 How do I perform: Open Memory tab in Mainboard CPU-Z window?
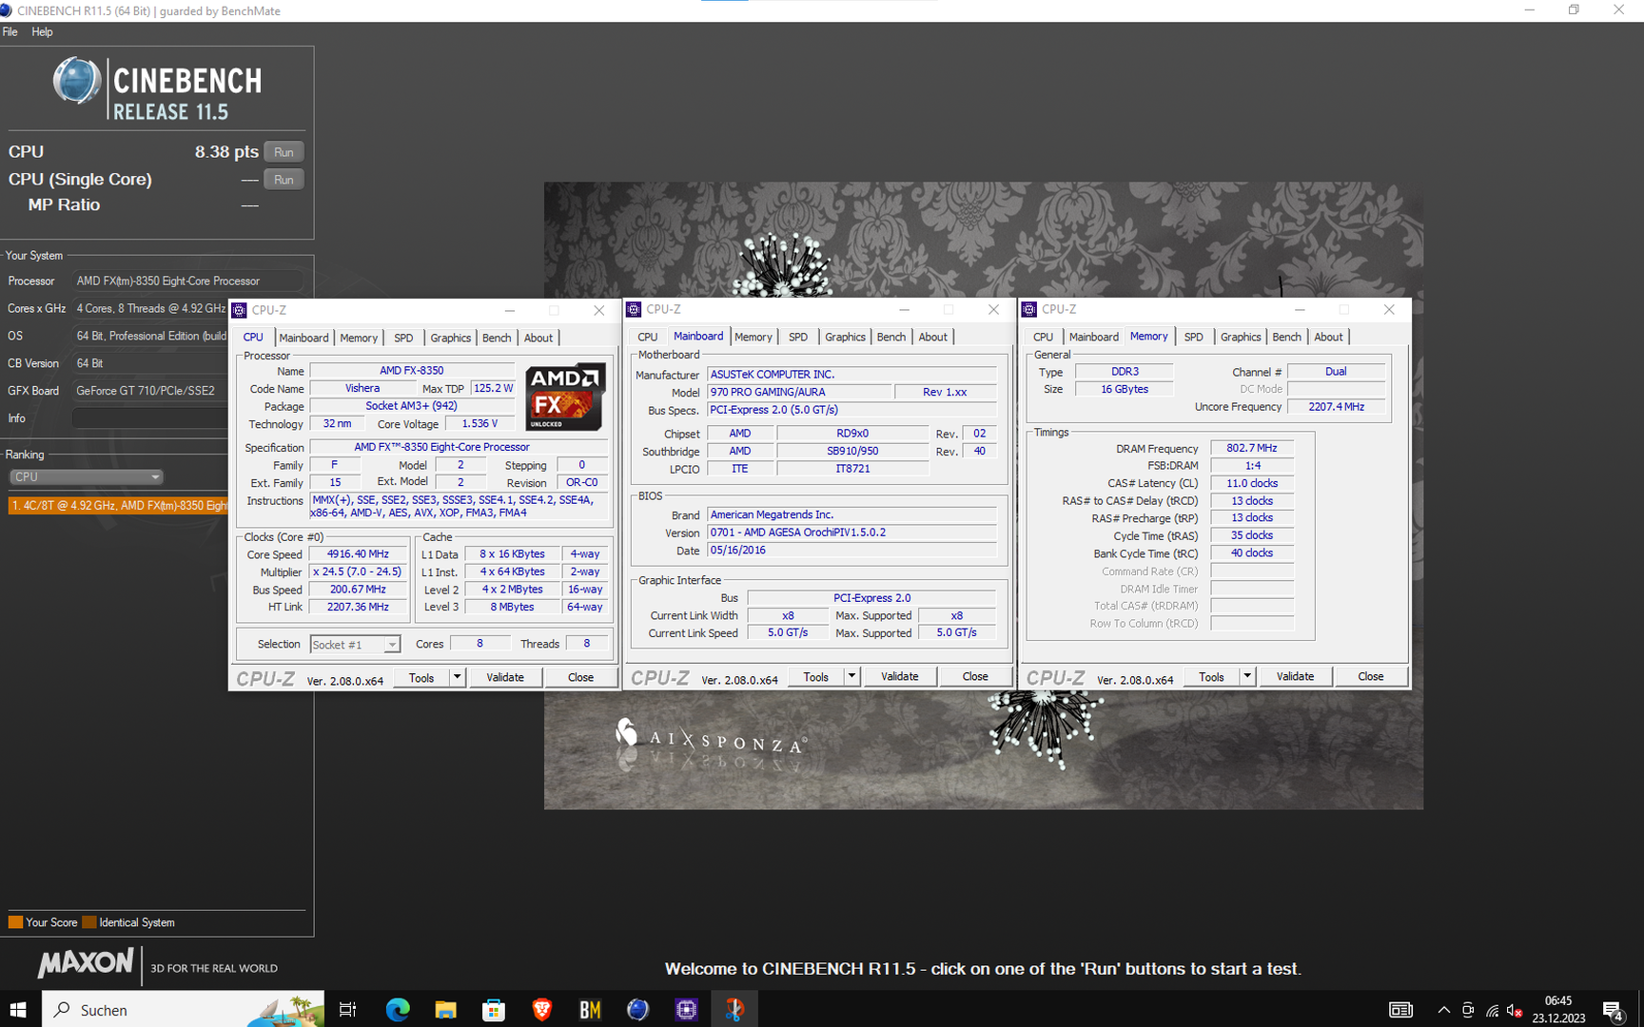[753, 337]
